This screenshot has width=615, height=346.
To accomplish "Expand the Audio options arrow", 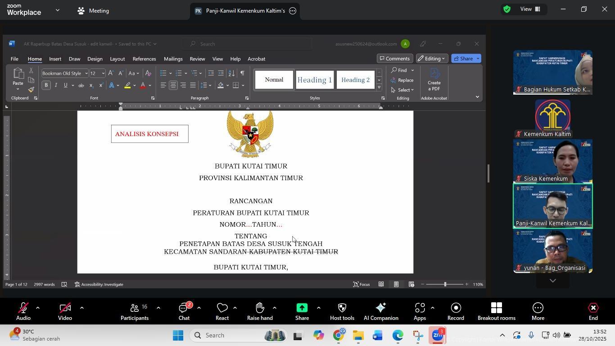I will pos(38,308).
